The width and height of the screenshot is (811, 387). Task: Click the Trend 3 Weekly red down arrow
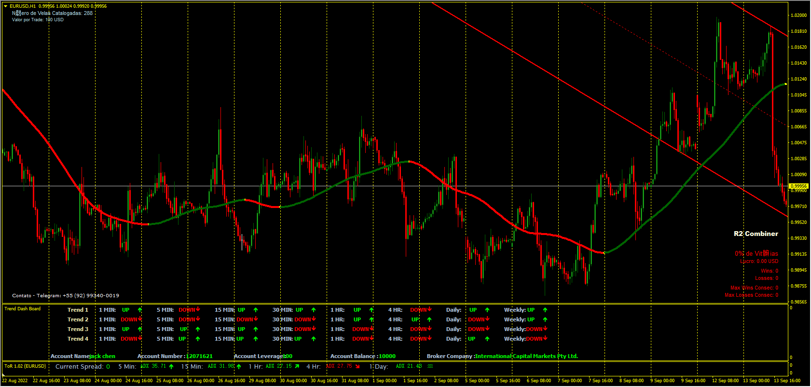(545, 329)
